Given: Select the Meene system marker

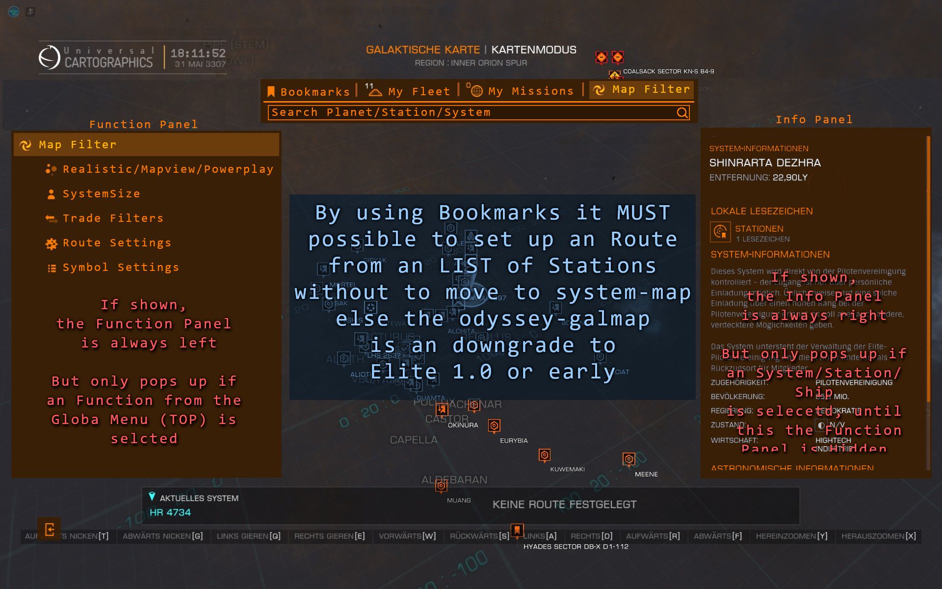Looking at the screenshot, I should (x=629, y=459).
